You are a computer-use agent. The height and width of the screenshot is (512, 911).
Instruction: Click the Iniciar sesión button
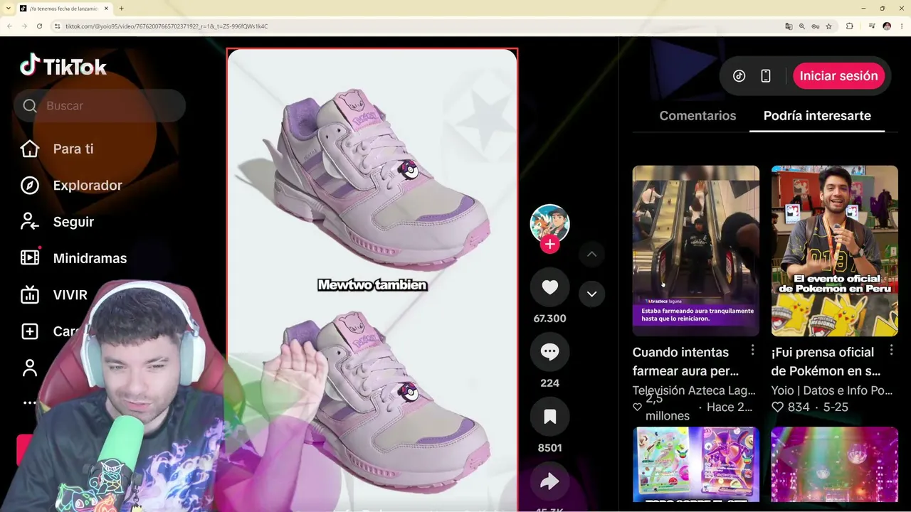(x=838, y=76)
